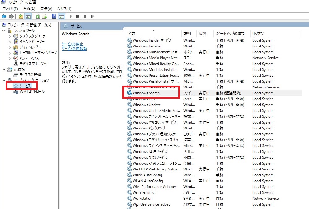This screenshot has width=309, height=209.
Task: Click the Refresh toolbar icon
Action: click(x=37, y=17)
